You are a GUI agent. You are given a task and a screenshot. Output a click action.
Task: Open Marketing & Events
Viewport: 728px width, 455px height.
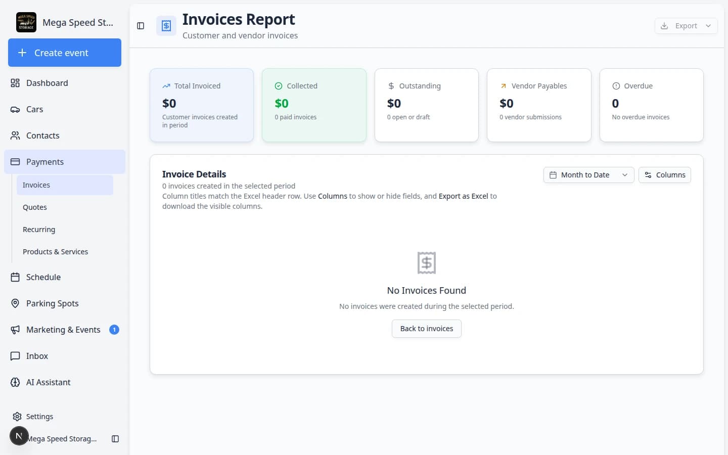tap(65, 330)
